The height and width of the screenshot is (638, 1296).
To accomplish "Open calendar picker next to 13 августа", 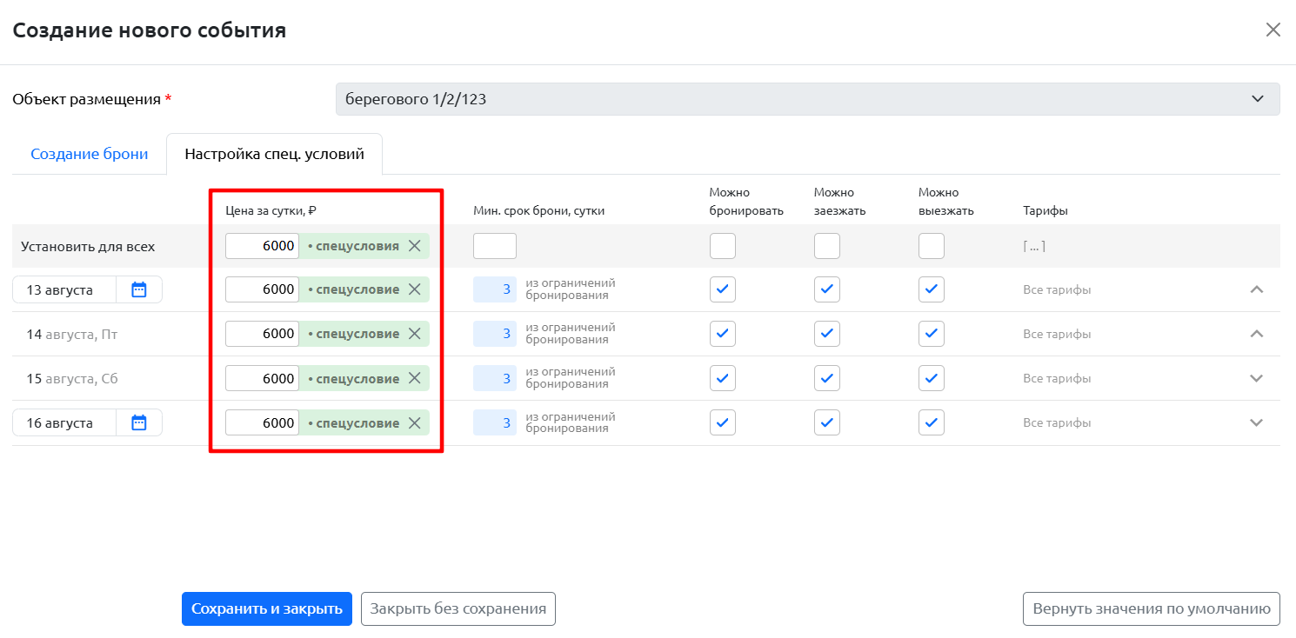I will pyautogui.click(x=139, y=289).
